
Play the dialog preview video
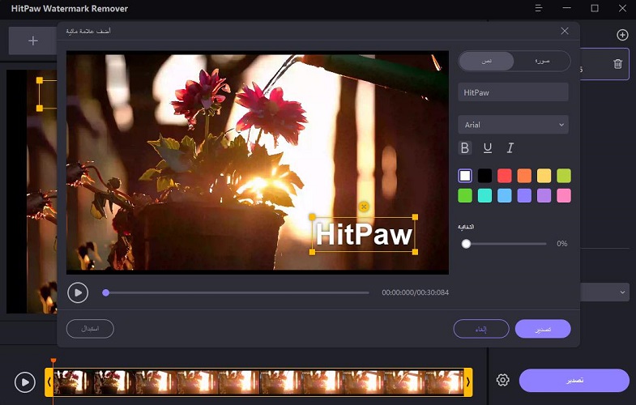pyautogui.click(x=78, y=292)
